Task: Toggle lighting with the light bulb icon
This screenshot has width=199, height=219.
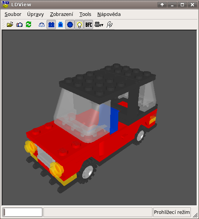Action: coord(79,25)
